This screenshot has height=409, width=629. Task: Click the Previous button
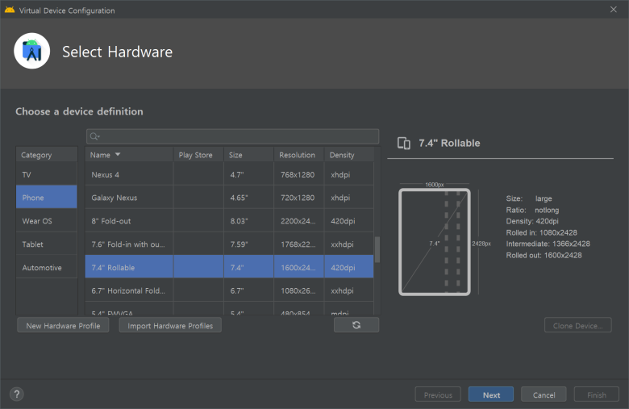click(438, 394)
